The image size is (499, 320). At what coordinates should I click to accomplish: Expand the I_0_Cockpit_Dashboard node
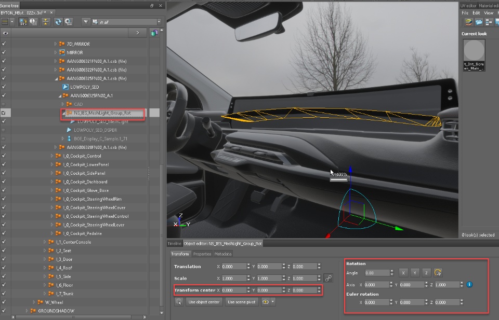click(52, 182)
